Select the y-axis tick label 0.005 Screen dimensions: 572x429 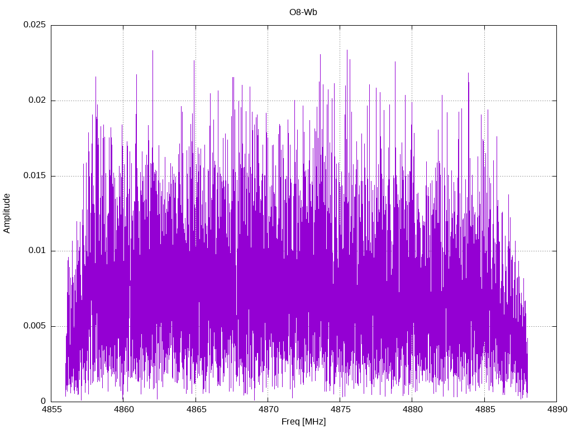pos(35,326)
